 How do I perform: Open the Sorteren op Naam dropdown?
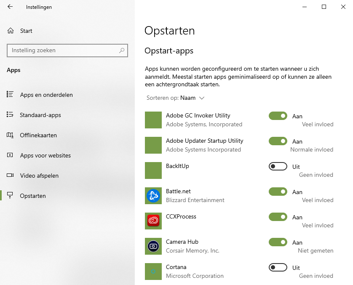175,98
